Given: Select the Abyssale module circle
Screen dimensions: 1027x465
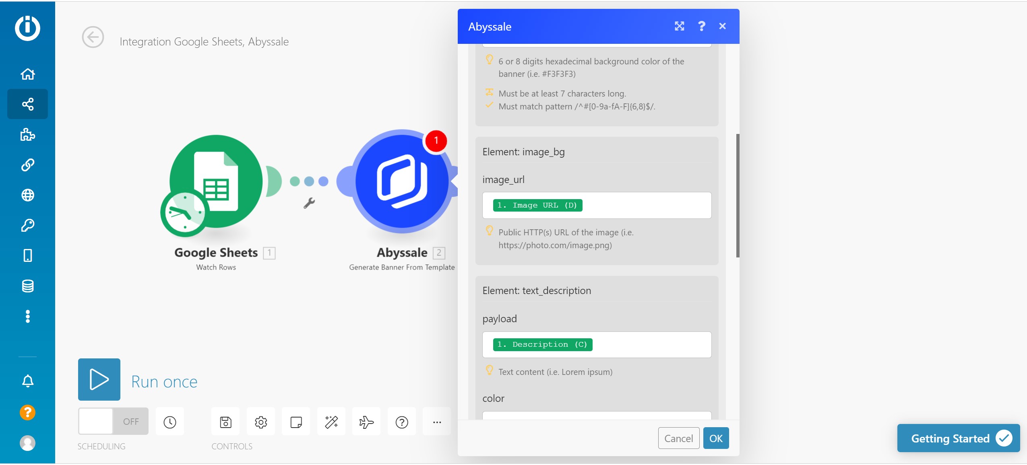Looking at the screenshot, I should (402, 181).
